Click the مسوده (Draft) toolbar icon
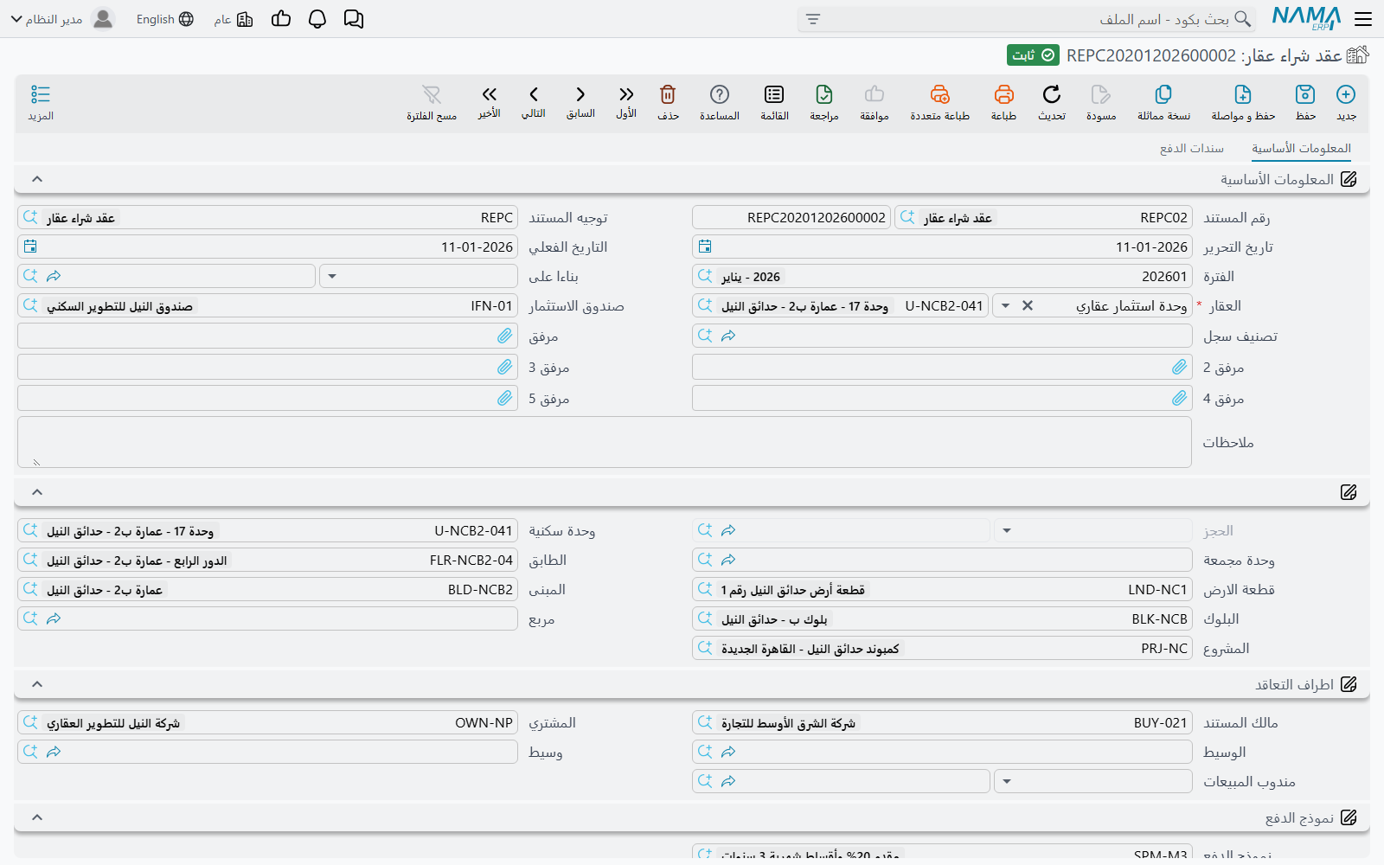This screenshot has width=1384, height=865. tap(1101, 94)
